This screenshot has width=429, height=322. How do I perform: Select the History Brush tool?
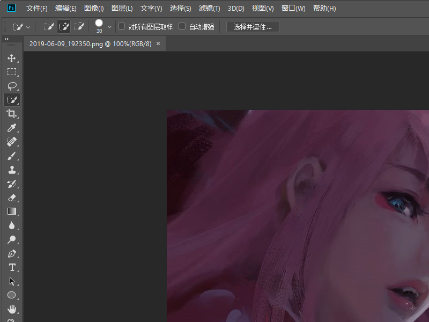coord(11,184)
